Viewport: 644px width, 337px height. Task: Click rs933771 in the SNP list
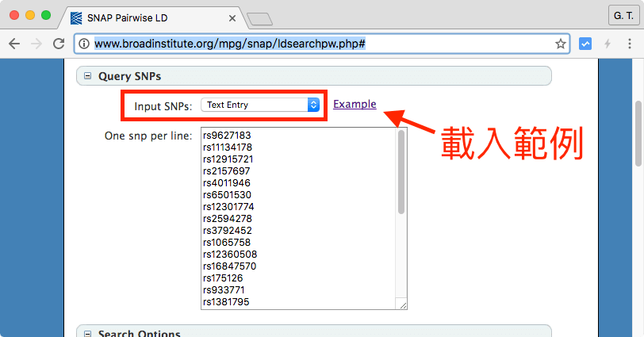coord(224,290)
